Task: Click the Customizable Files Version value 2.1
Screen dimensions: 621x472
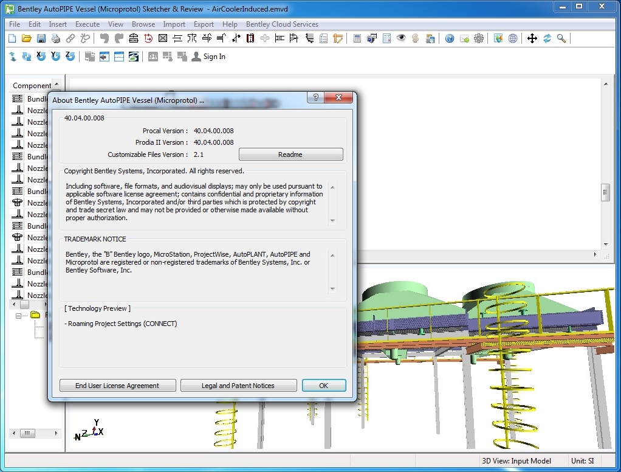Action: (x=199, y=154)
